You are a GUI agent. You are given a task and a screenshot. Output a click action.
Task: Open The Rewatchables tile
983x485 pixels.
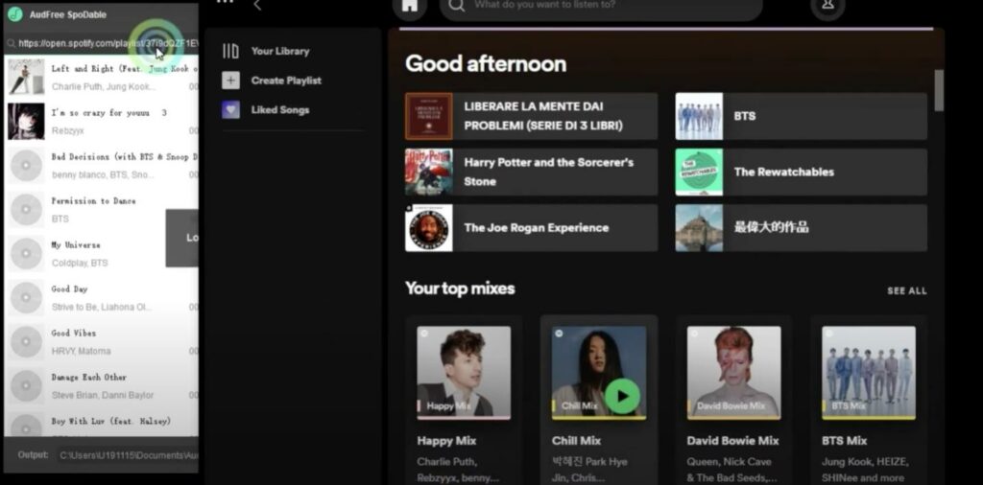coord(802,173)
